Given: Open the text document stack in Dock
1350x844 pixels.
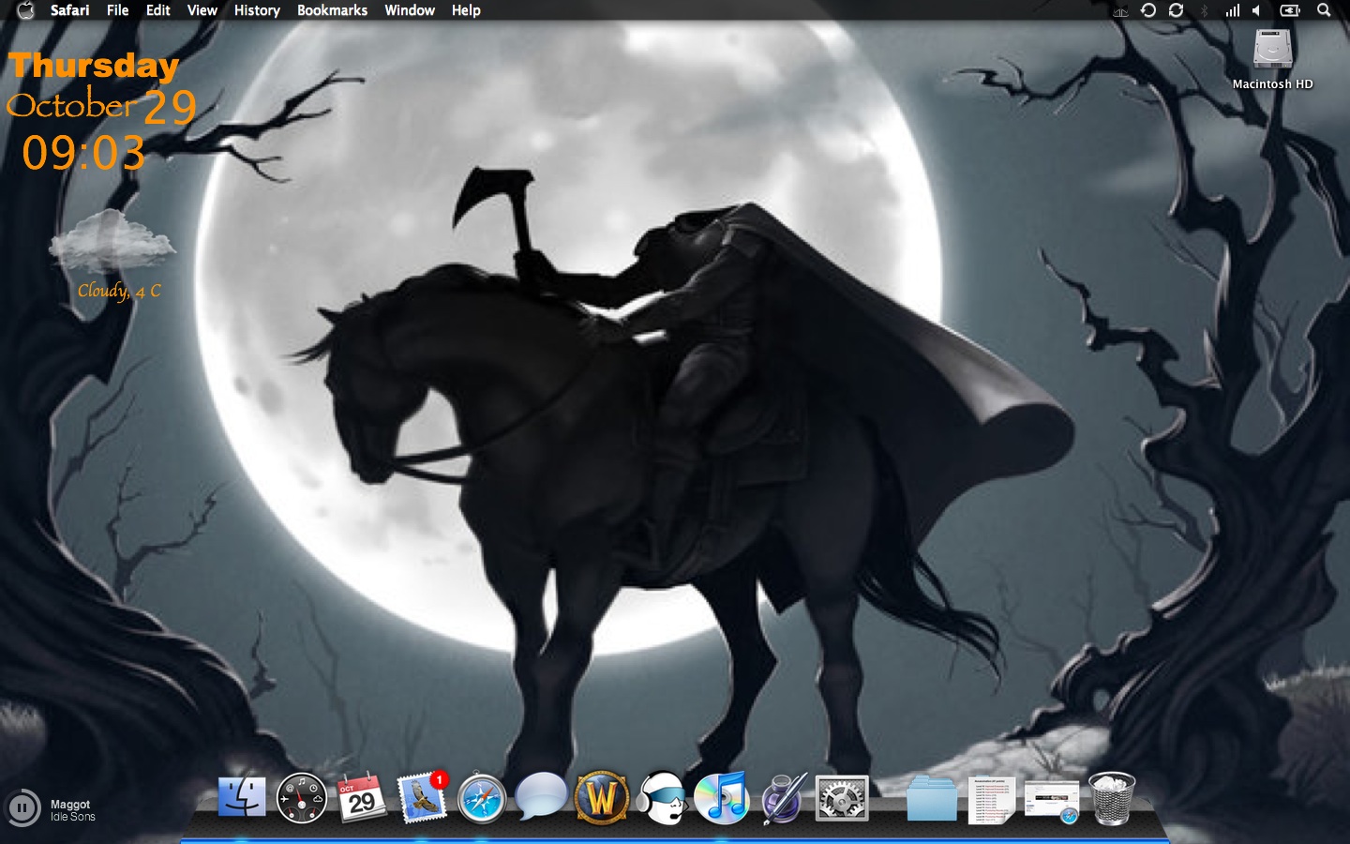Looking at the screenshot, I should click(x=992, y=800).
